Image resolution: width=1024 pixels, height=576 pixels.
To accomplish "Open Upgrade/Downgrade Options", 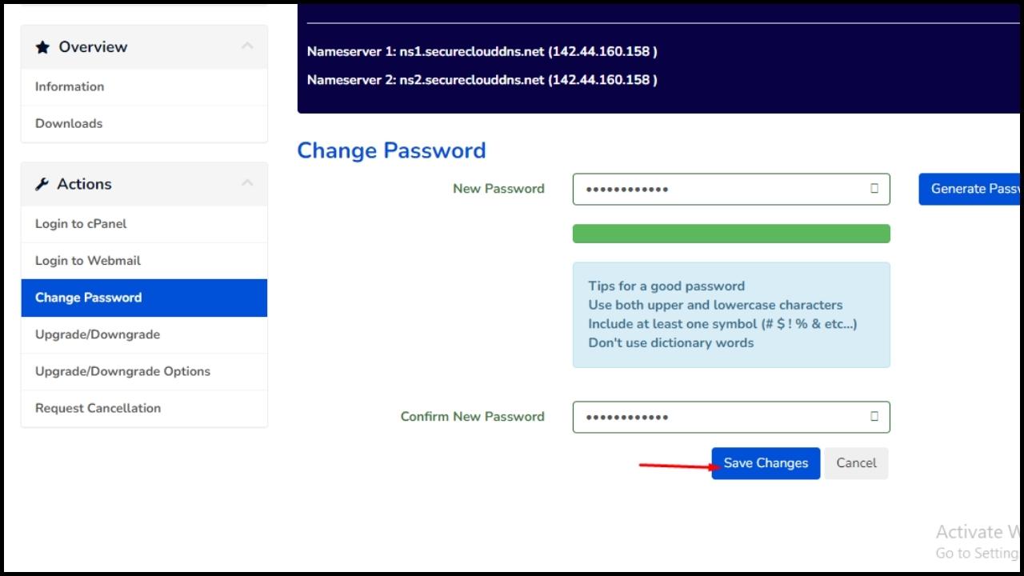I will click(x=122, y=371).
